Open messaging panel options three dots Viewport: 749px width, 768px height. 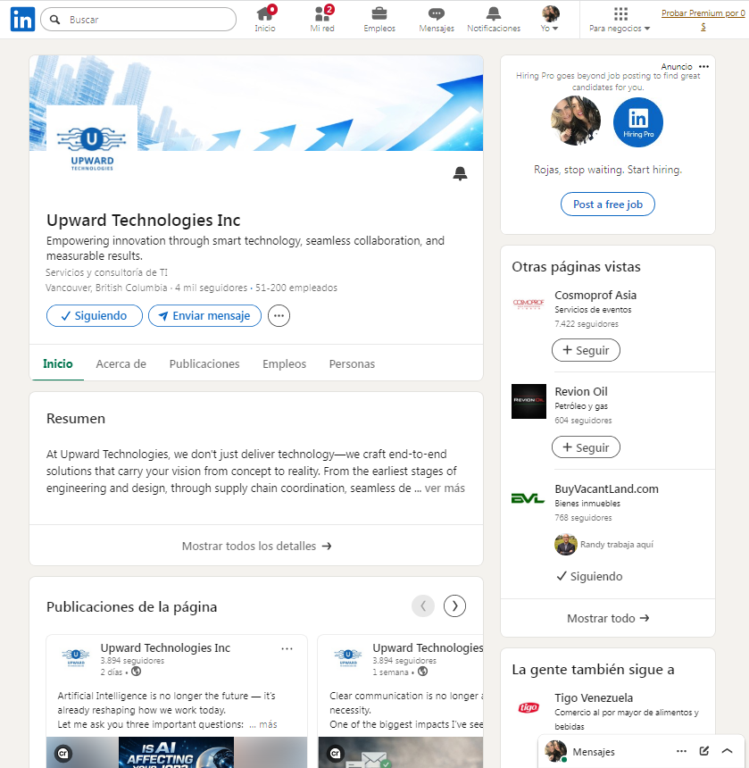681,751
